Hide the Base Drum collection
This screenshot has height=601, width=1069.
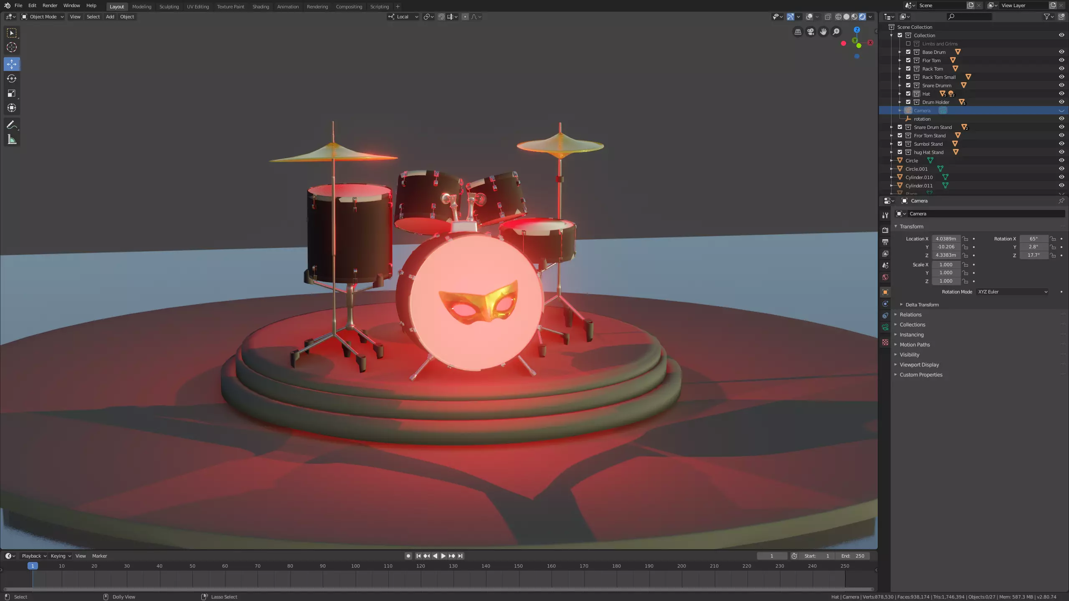[1061, 52]
